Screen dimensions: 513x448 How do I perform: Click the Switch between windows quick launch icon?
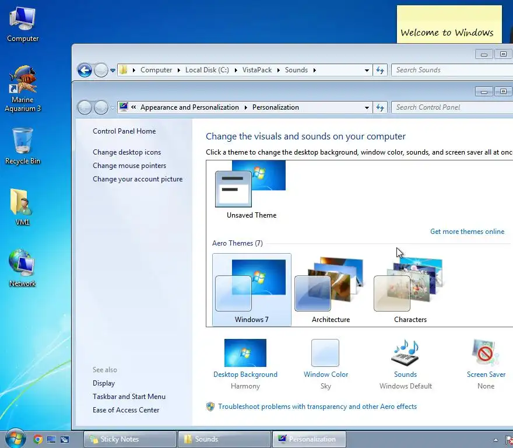click(65, 439)
